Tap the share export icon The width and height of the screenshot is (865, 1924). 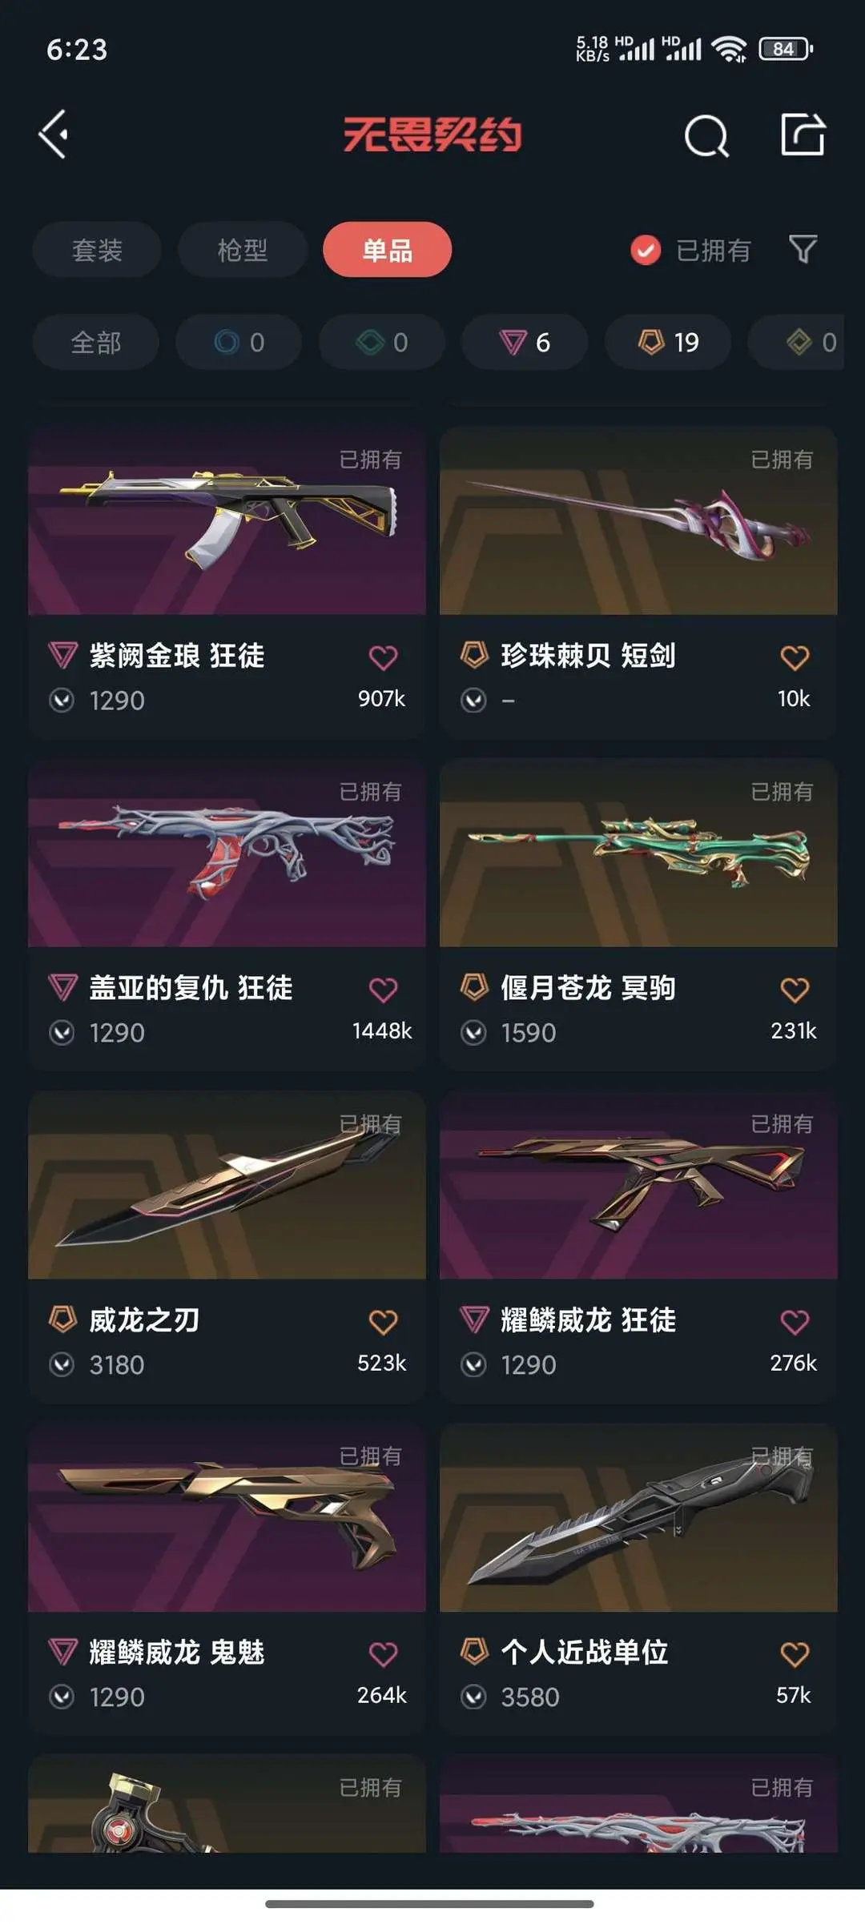coord(803,134)
